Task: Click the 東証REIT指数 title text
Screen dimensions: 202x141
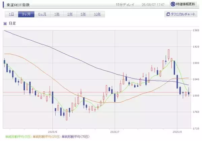Action: point(18,5)
